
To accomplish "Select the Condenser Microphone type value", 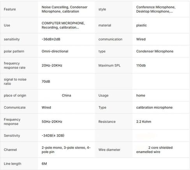I will pyautogui.click(x=155, y=51).
